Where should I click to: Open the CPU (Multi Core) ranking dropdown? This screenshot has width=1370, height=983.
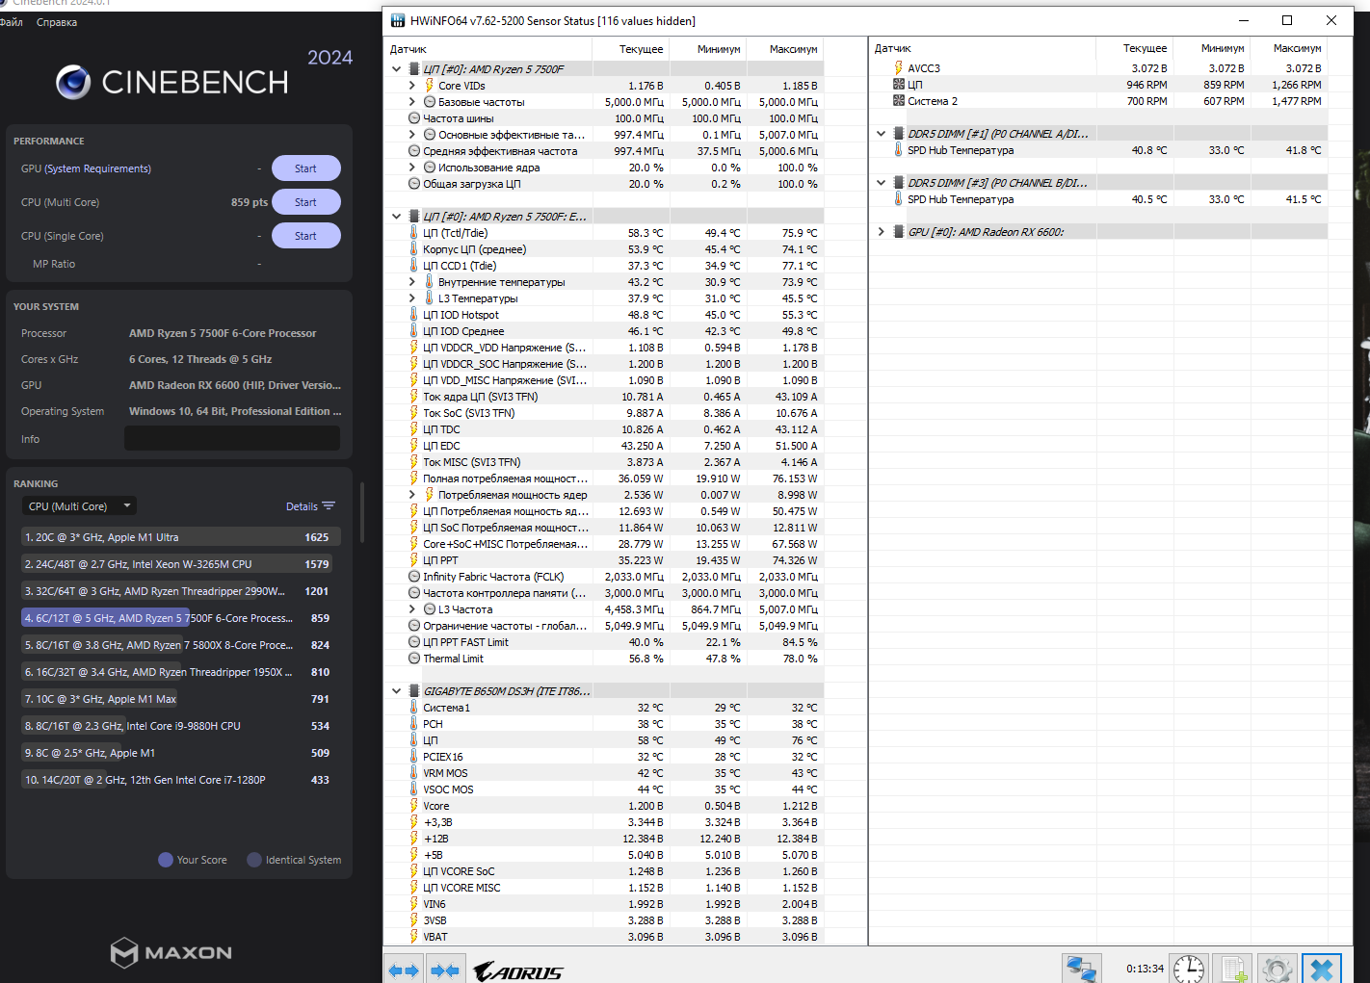pyautogui.click(x=80, y=506)
